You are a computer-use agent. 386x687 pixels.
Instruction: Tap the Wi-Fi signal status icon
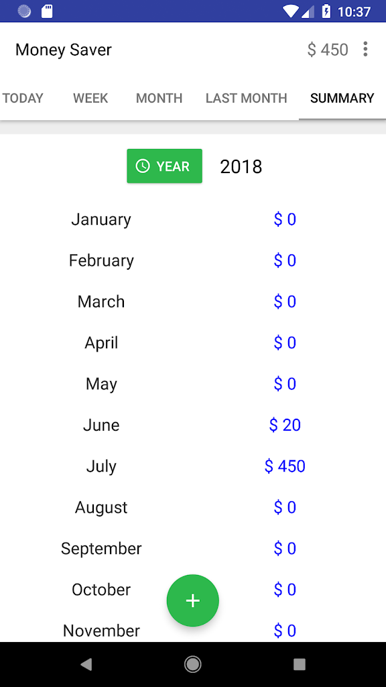289,11
